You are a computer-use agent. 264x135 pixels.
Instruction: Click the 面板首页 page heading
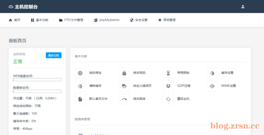(17, 41)
